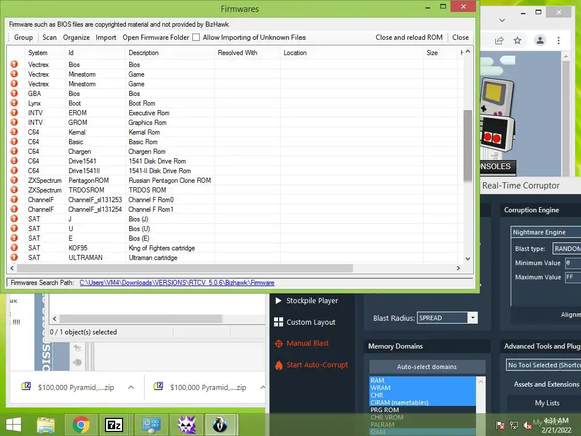Click the status icon for TRDOSROM row
Screen dimensions: 581x436
pos(14,190)
